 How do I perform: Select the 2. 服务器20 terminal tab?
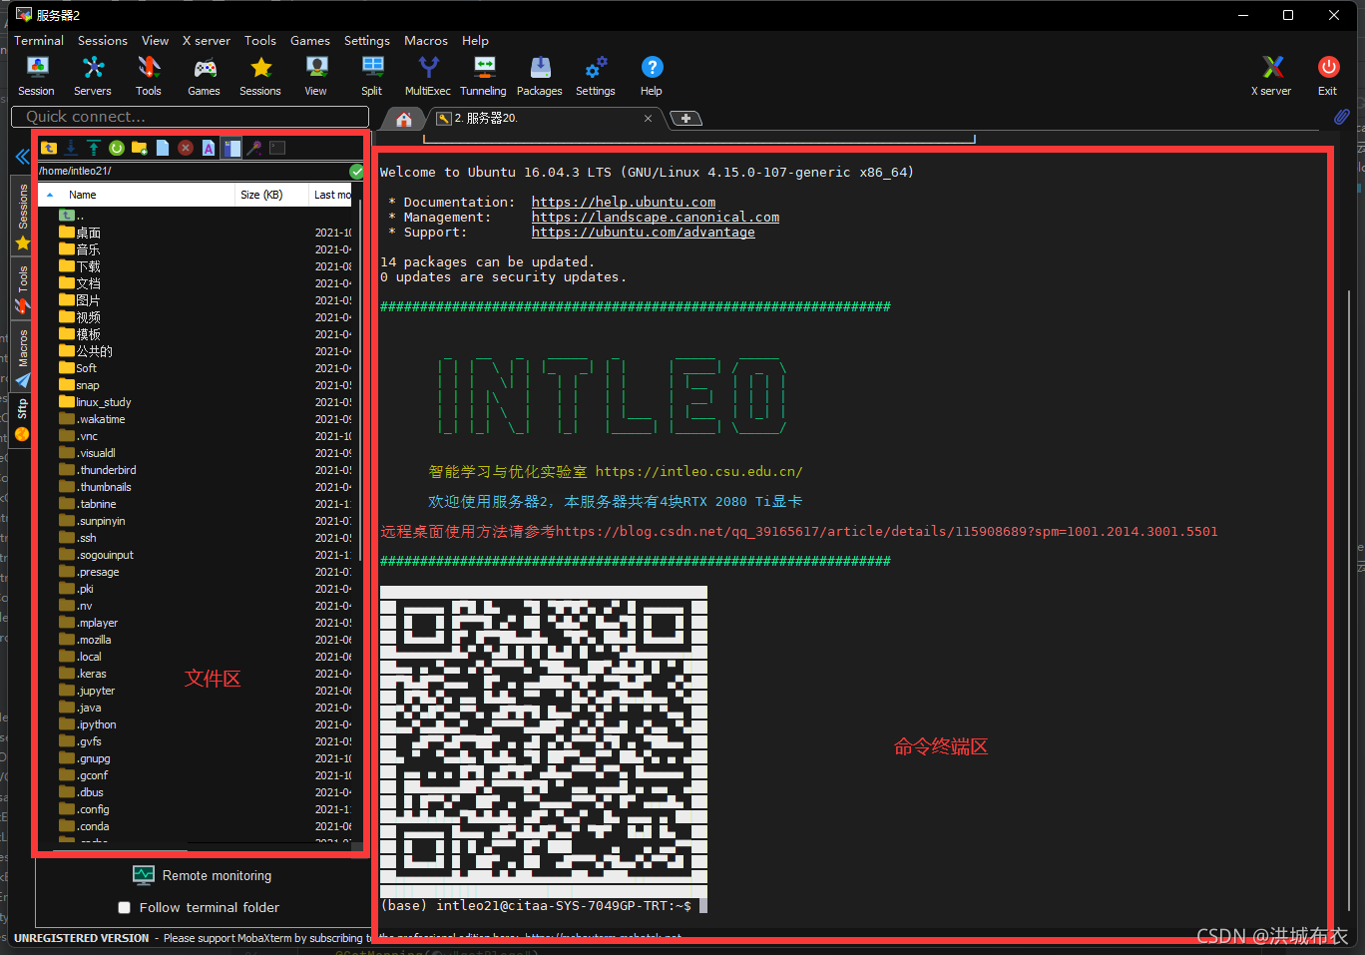coord(539,118)
